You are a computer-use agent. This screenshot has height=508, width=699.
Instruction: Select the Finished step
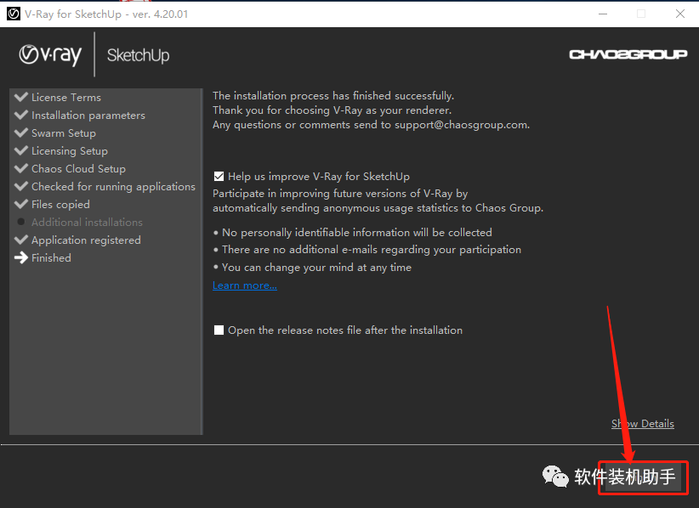coord(51,257)
